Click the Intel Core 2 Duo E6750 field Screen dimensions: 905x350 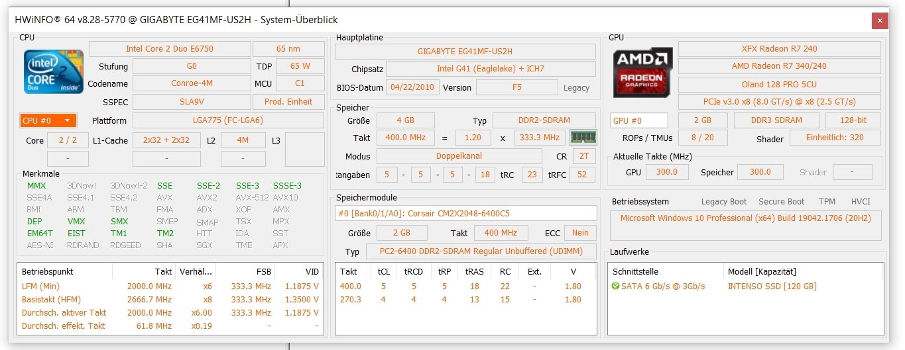click(170, 48)
